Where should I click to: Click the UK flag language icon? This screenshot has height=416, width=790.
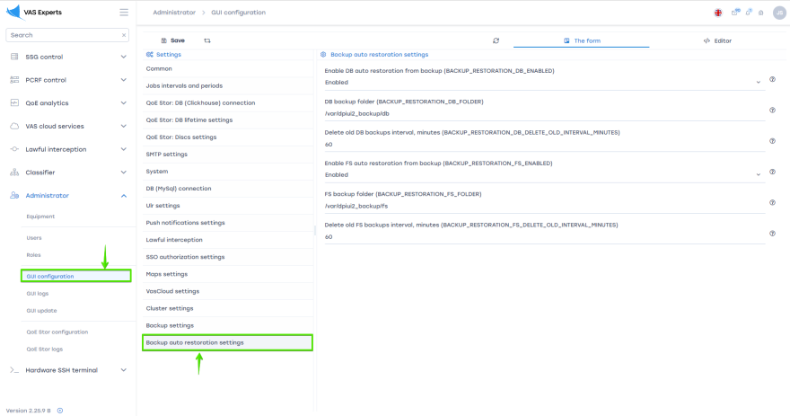point(718,13)
